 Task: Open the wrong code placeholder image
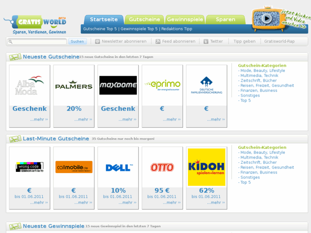[30, 167]
